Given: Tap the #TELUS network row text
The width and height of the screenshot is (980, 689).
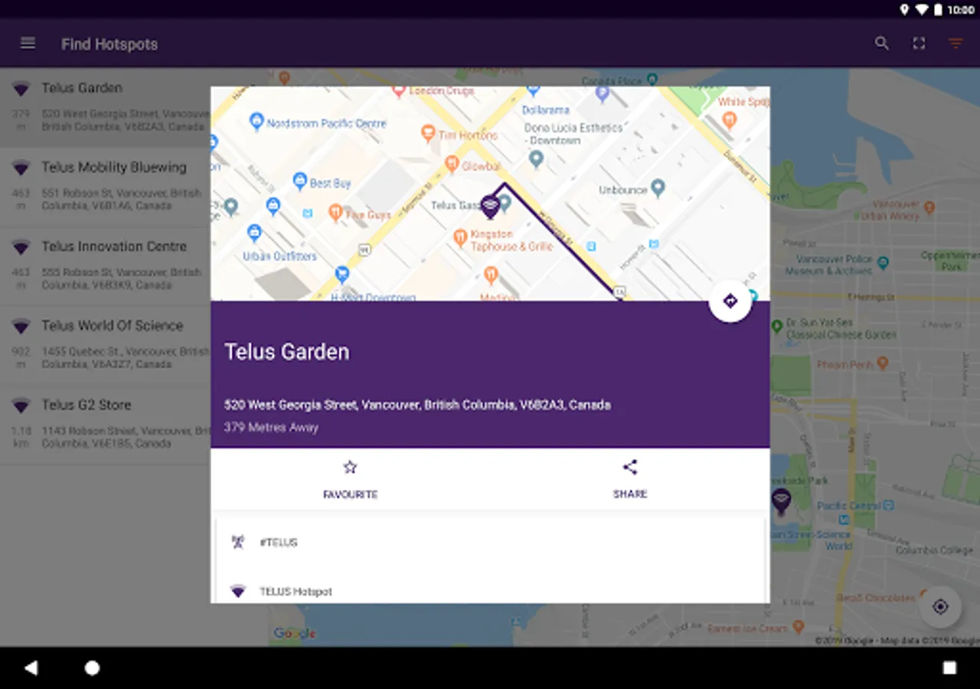Looking at the screenshot, I should [279, 543].
